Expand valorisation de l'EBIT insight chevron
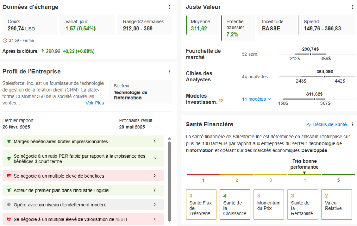 click(155, 219)
